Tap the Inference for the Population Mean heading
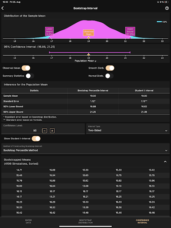171x228 pixels. (x=26, y=85)
